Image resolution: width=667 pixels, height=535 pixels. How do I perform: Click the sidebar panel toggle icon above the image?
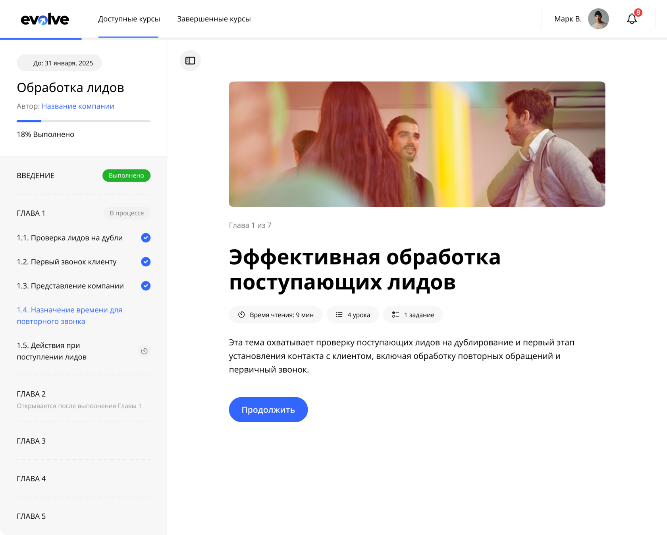pyautogui.click(x=190, y=60)
